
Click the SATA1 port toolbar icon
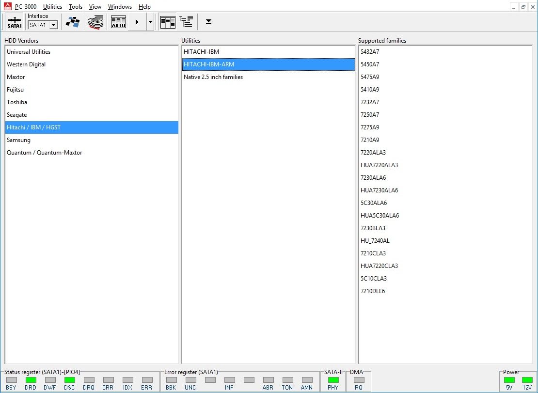(15, 22)
